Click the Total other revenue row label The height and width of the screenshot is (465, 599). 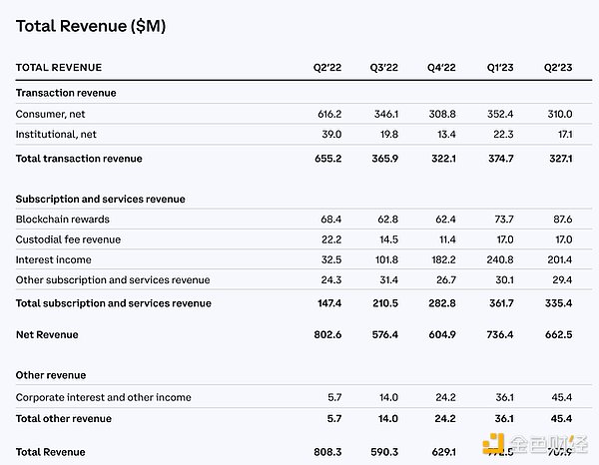(63, 418)
